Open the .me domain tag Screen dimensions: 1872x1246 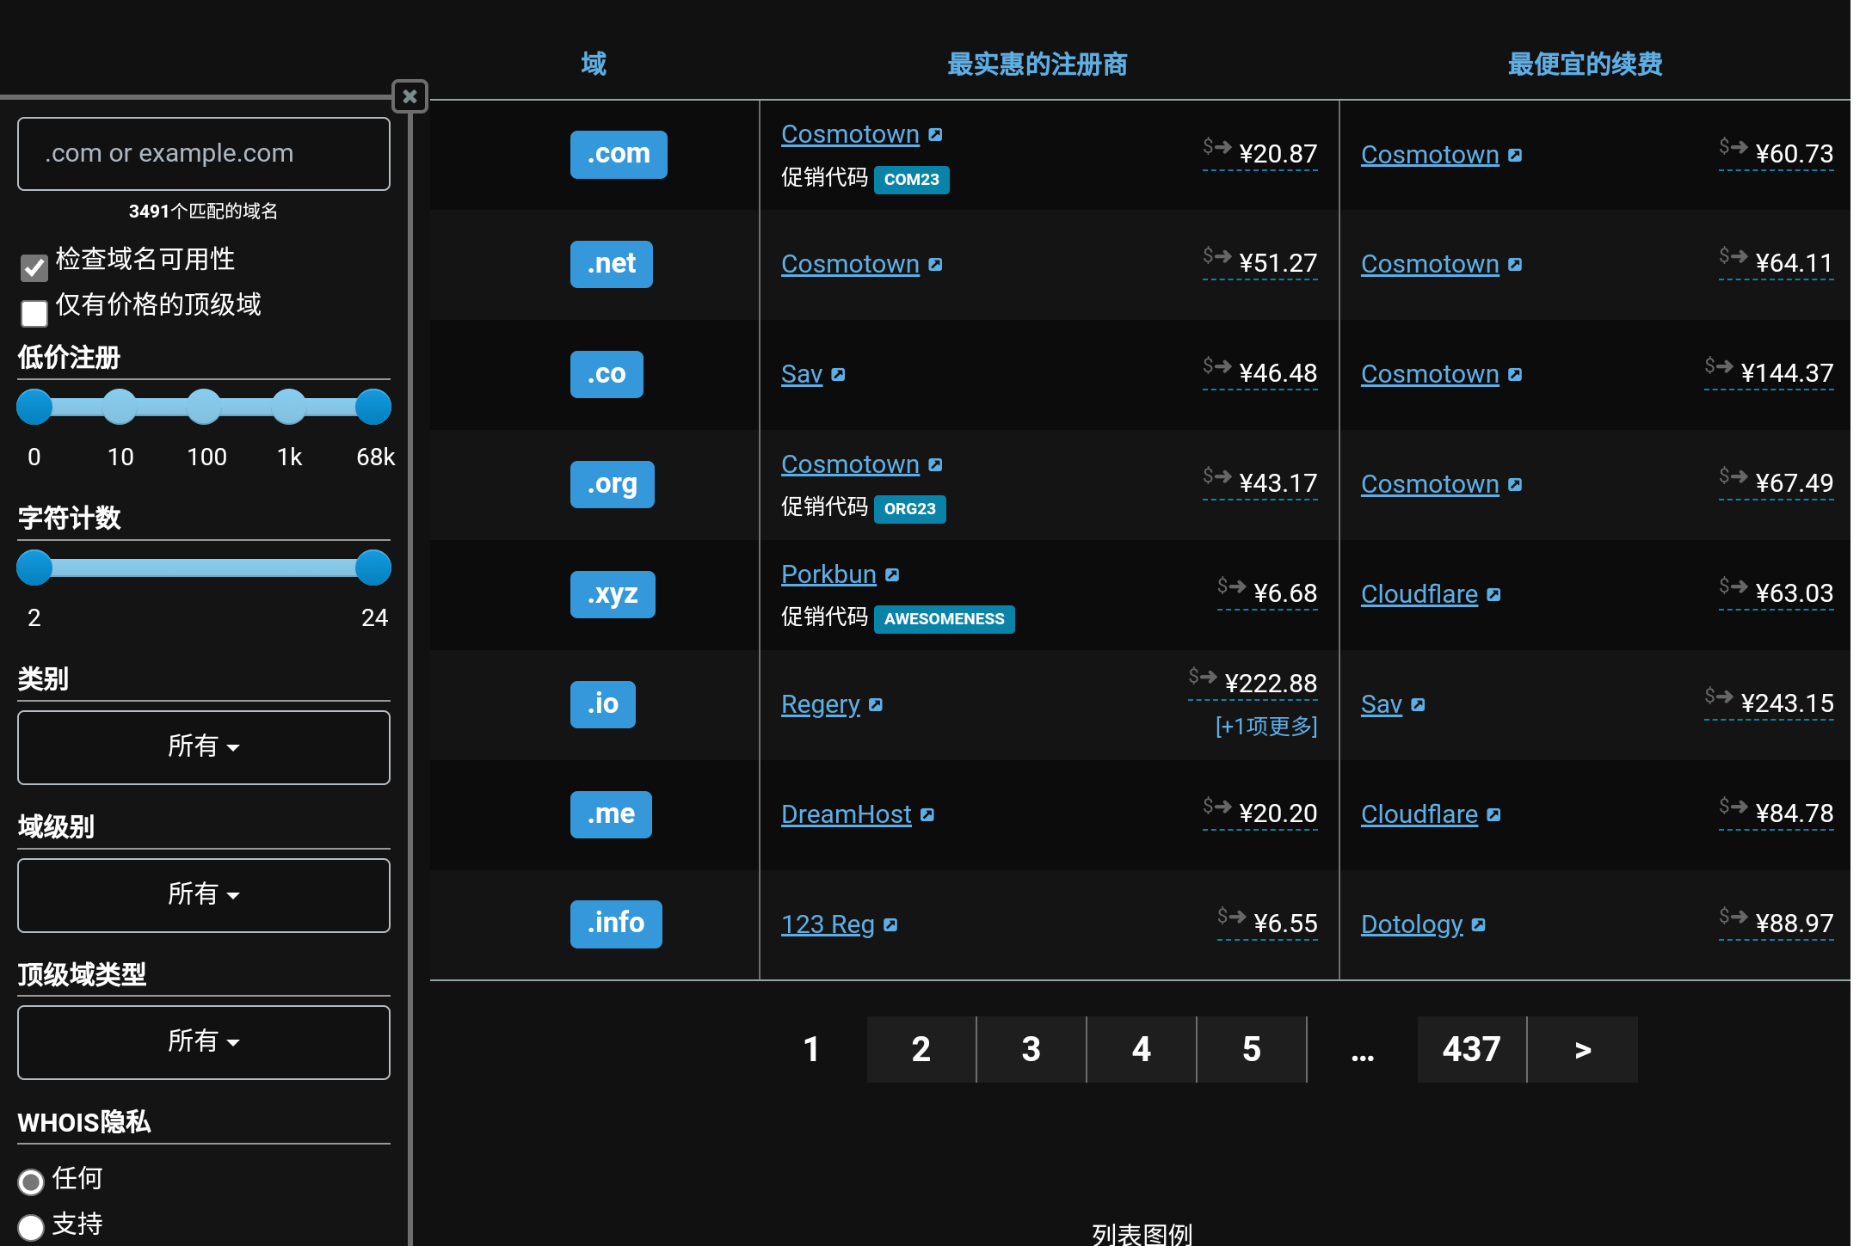[611, 814]
